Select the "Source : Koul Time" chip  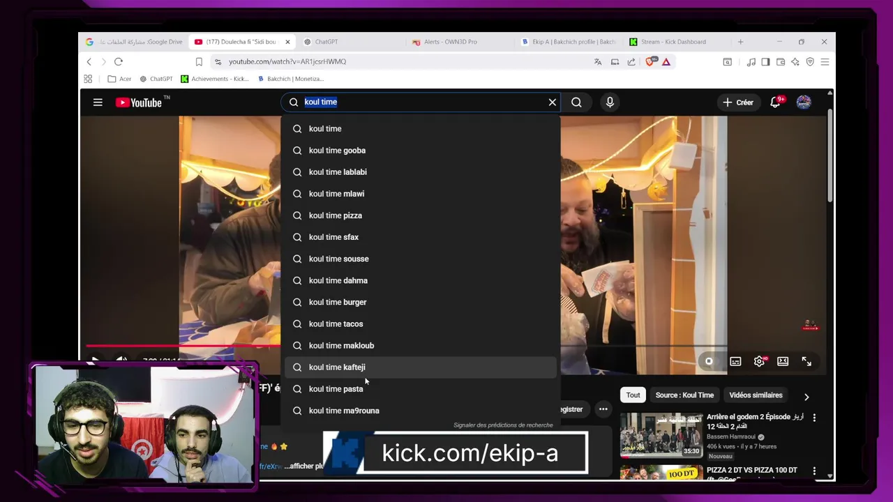(684, 395)
